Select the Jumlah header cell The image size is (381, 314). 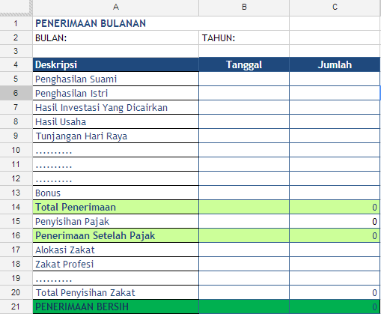[x=335, y=64]
